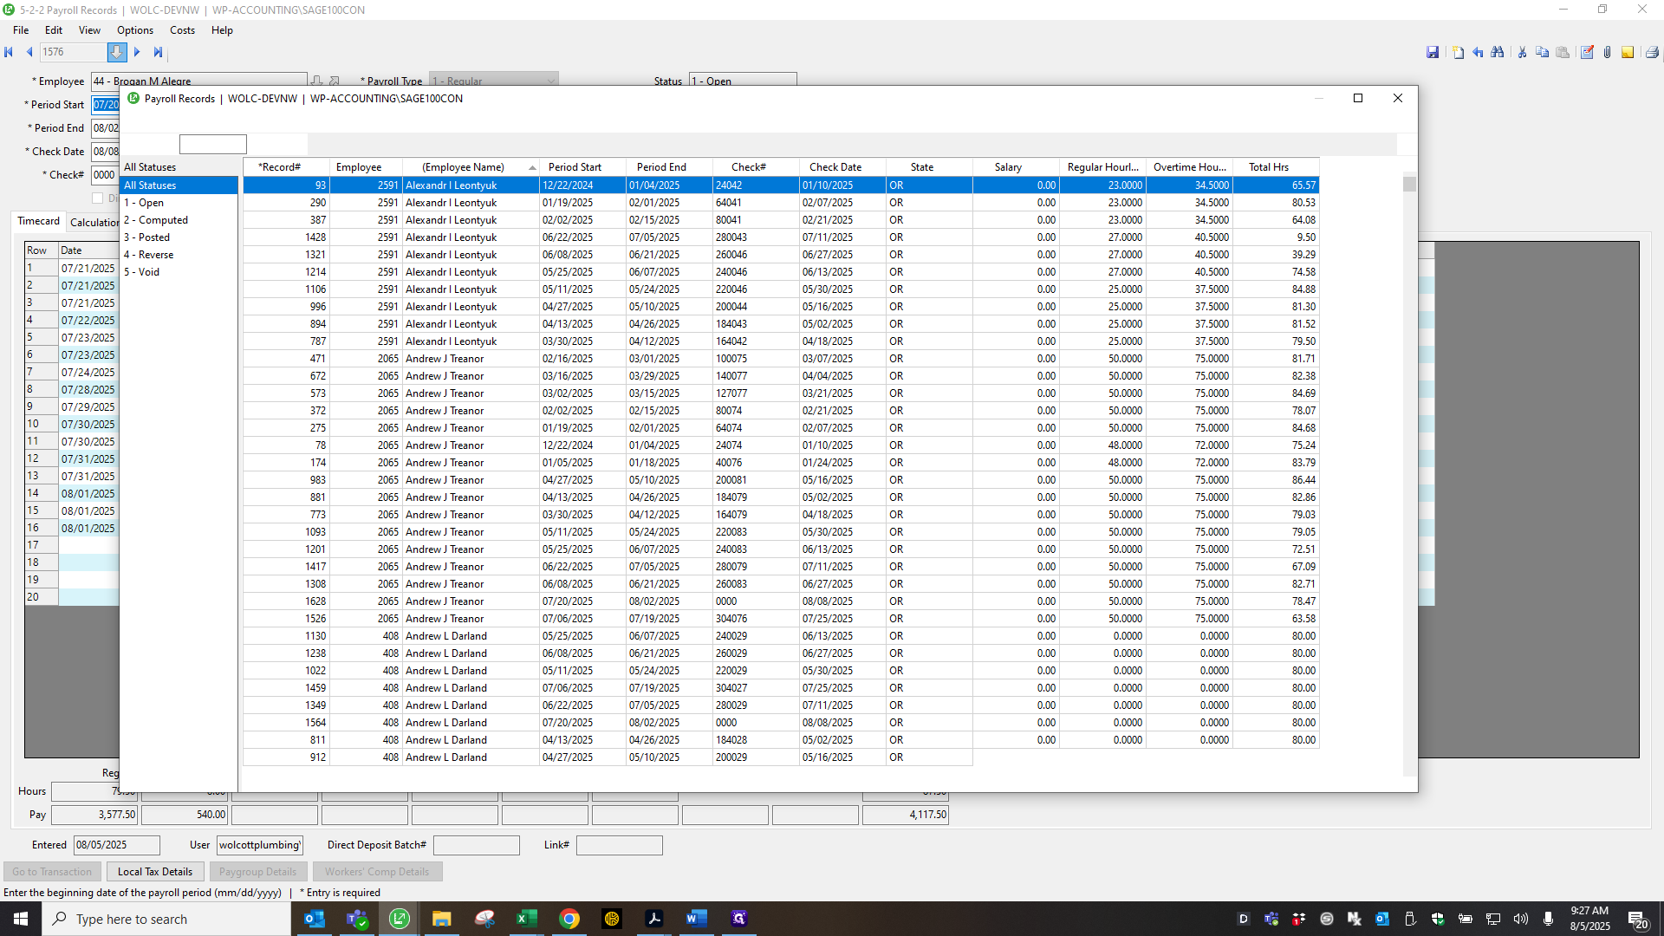Open Outlook from the taskbar
The width and height of the screenshot is (1664, 936).
click(x=315, y=919)
